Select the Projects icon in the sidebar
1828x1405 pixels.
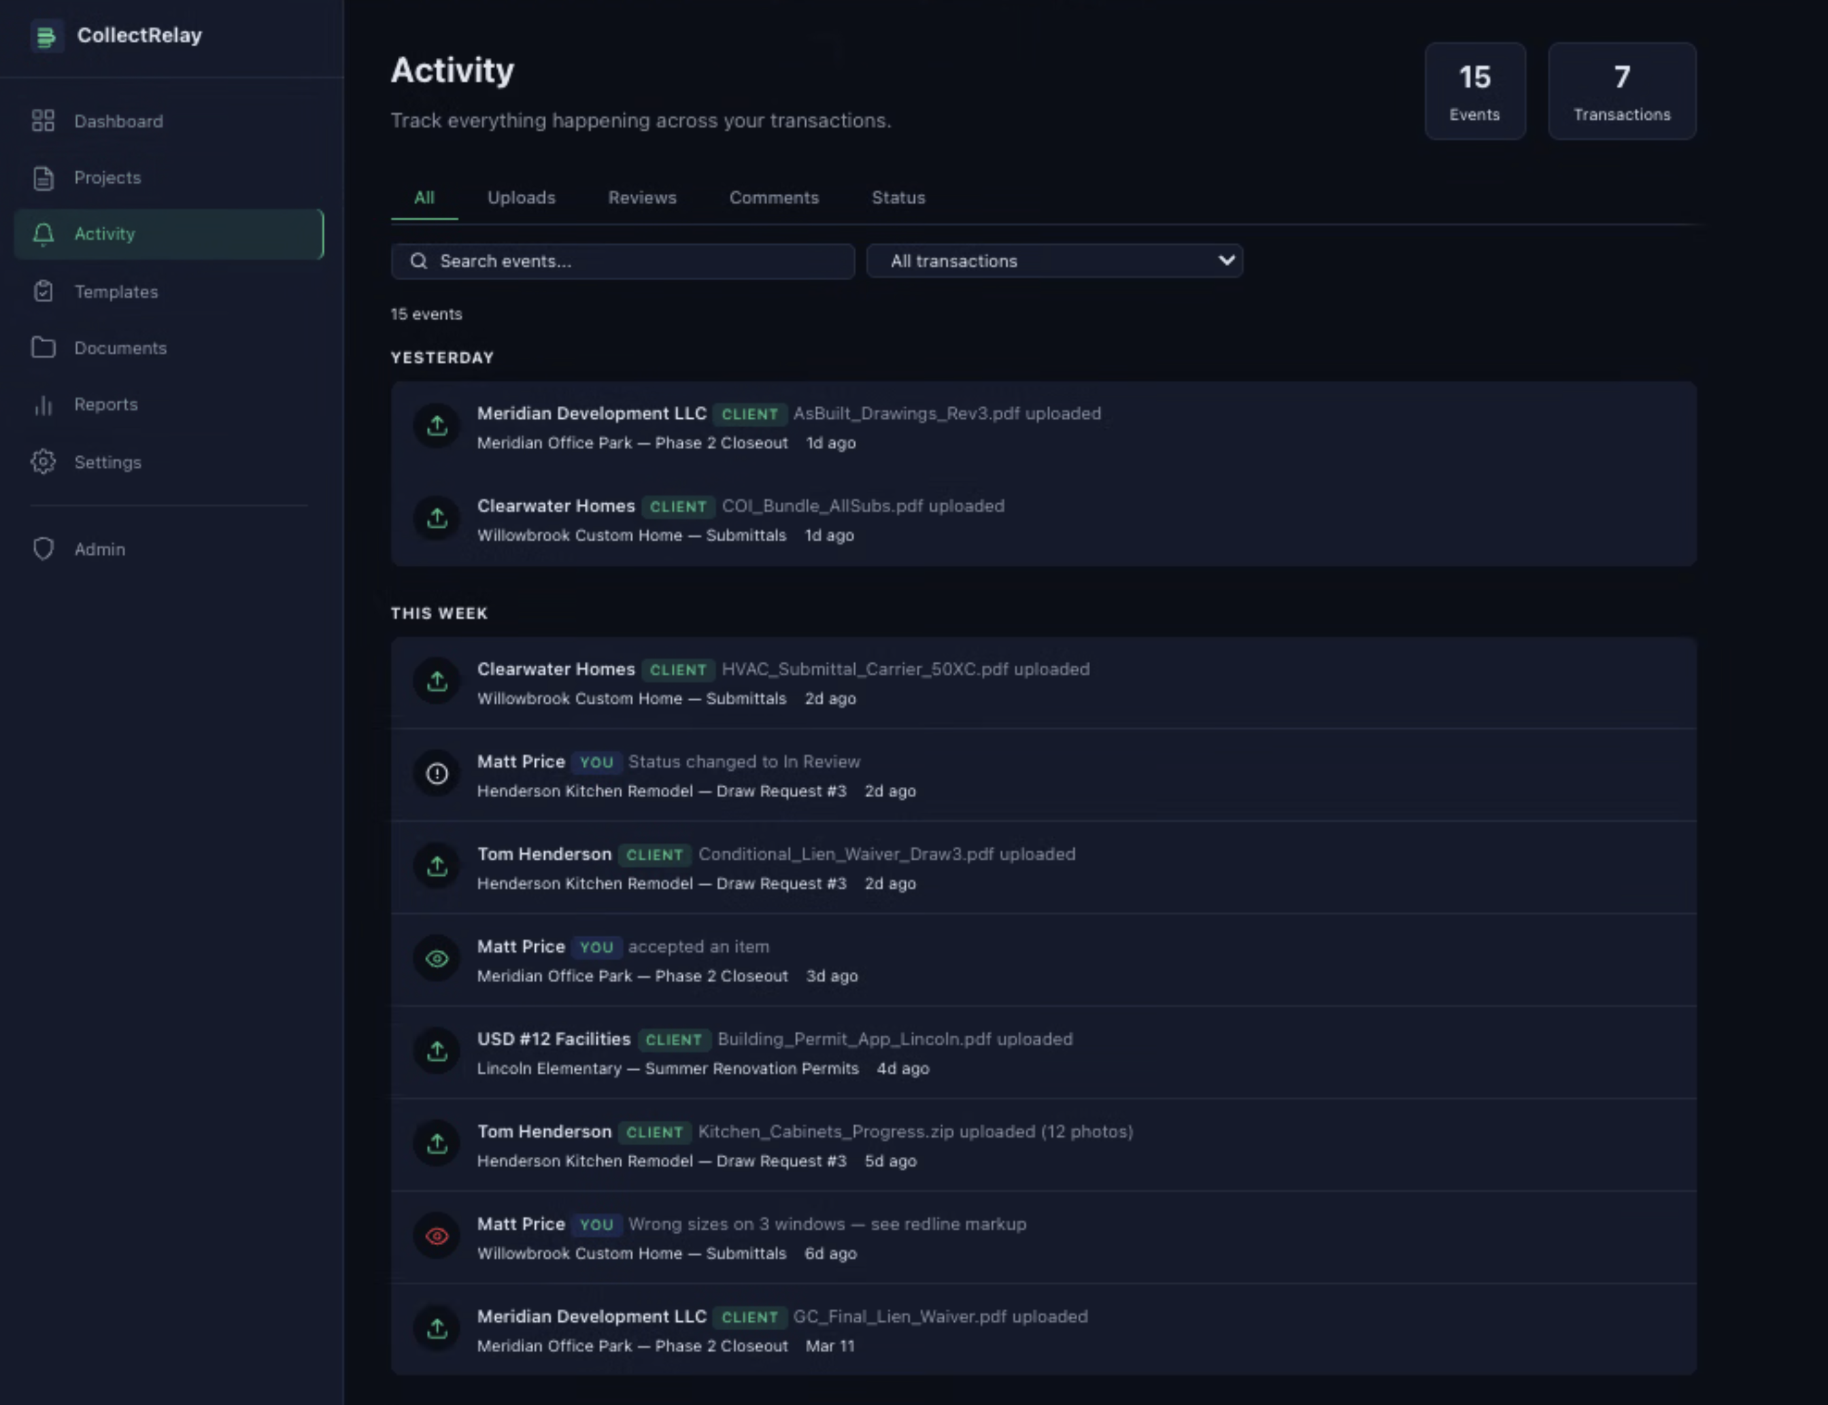44,177
